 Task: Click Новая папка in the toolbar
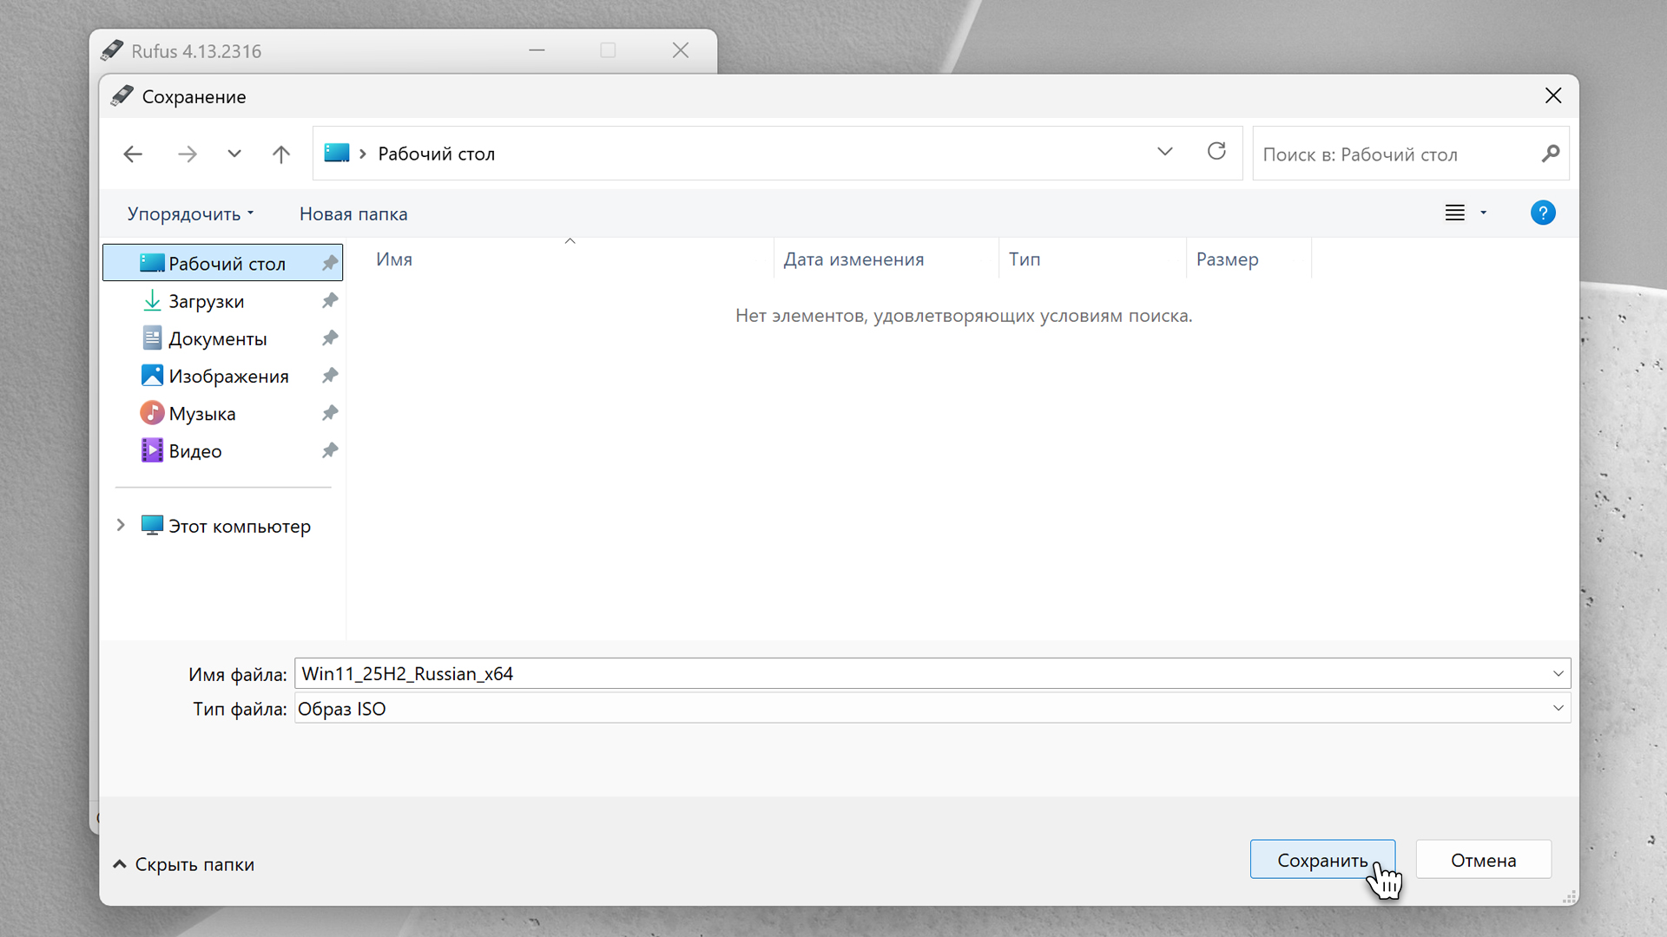[x=353, y=214]
